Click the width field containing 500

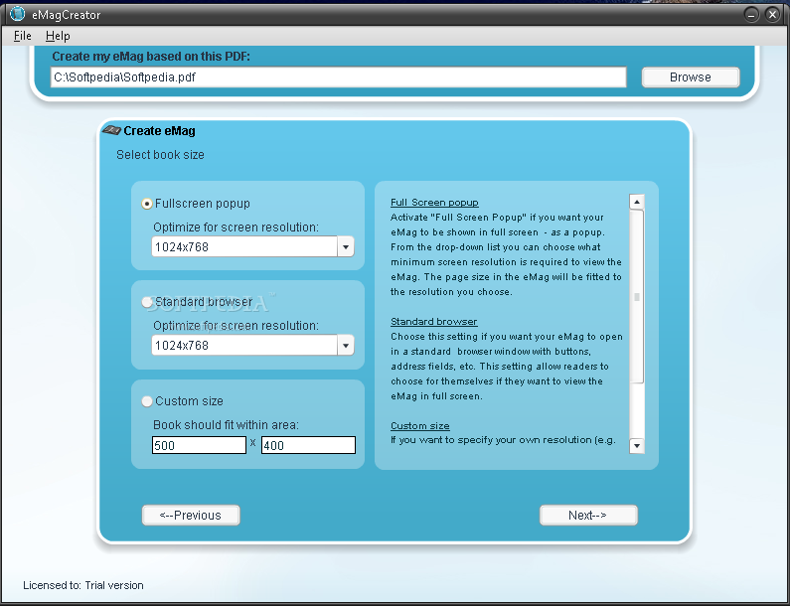(x=199, y=445)
